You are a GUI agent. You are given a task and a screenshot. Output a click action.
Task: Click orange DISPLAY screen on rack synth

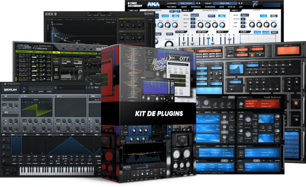tap(288, 50)
